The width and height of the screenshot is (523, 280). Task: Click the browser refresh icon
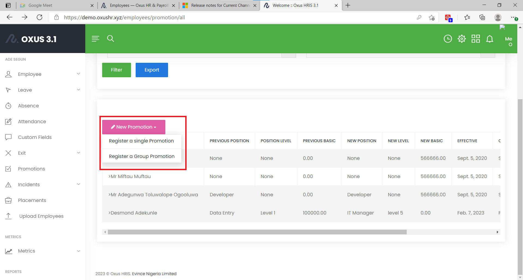tap(39, 17)
